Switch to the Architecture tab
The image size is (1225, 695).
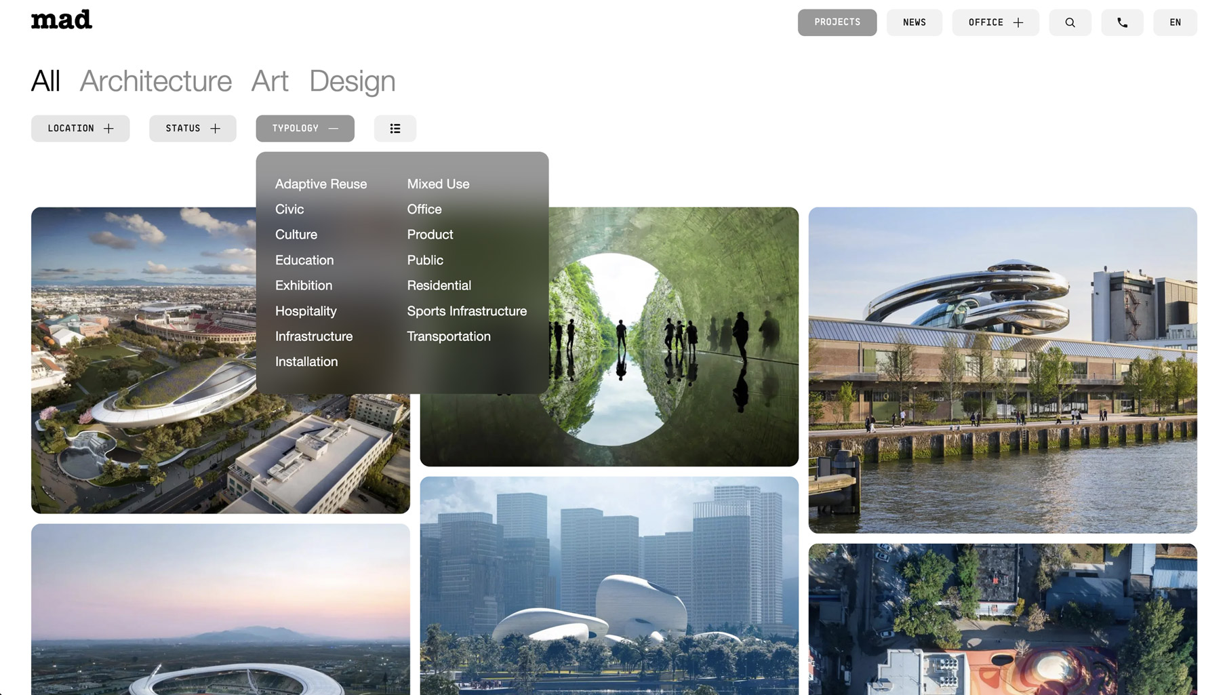point(155,81)
